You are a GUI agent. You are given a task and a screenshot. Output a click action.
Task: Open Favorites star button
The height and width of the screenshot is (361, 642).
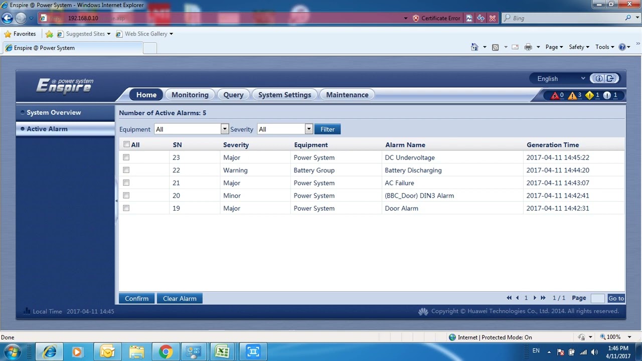click(20, 34)
